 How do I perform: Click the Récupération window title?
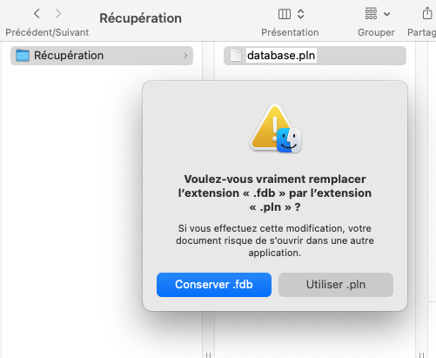coord(141,18)
